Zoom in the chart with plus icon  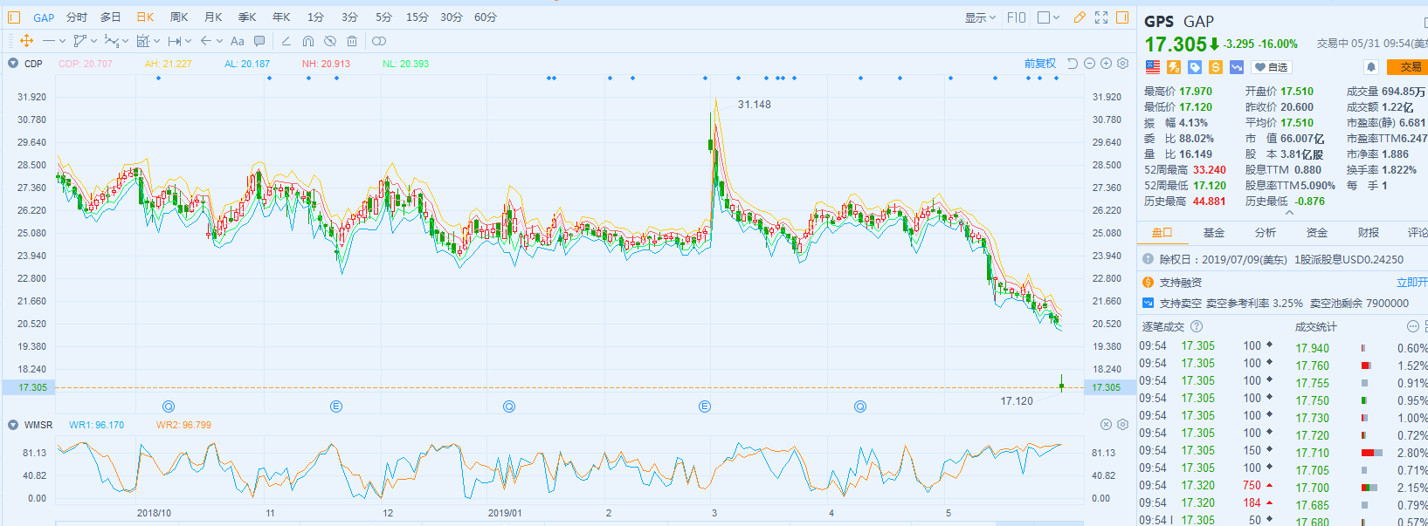tap(1106, 64)
